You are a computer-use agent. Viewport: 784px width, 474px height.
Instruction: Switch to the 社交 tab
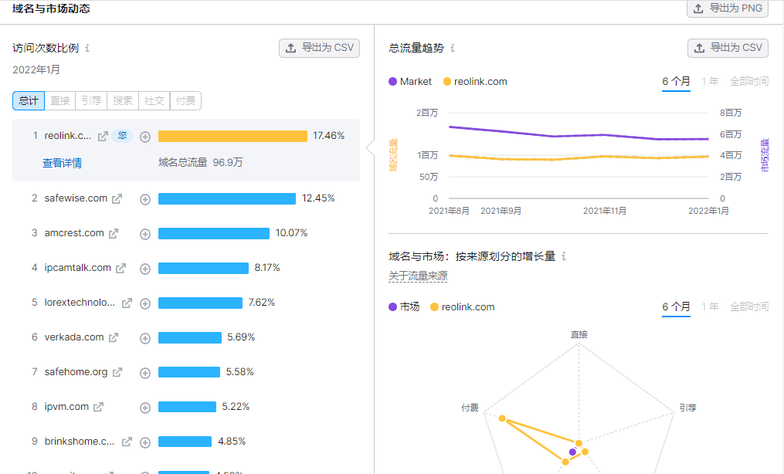(154, 100)
